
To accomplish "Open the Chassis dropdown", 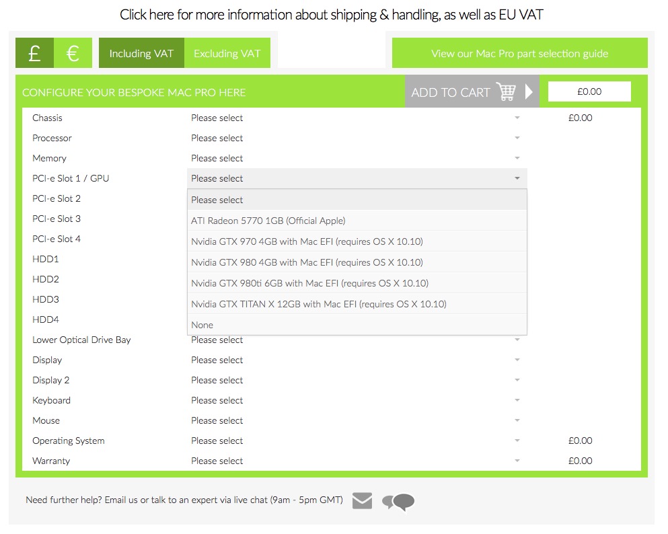I will coord(357,118).
